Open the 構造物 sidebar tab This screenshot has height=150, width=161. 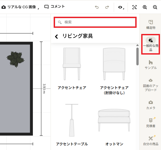(151, 25)
